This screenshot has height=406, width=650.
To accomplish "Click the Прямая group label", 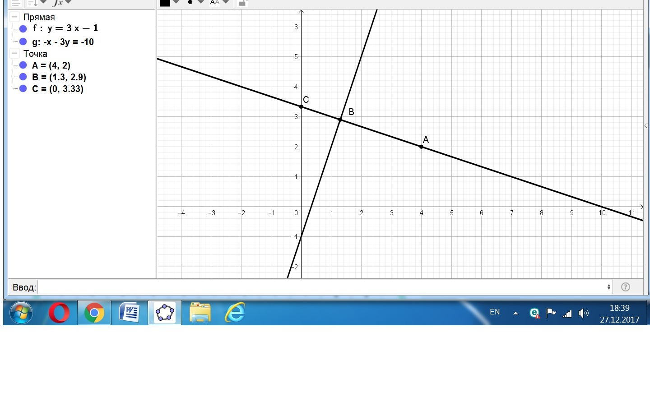I will tap(39, 17).
